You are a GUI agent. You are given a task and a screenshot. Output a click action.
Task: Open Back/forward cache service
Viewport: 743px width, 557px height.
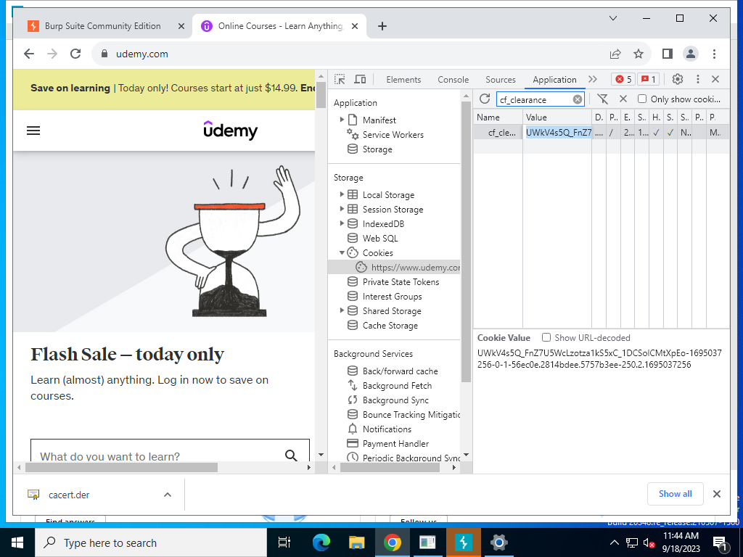click(x=400, y=371)
